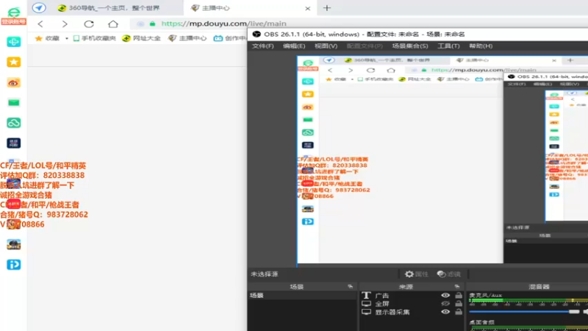Viewport: 588px width, 331px height.
Task: Open the OBS 文件(F) menu
Action: (262, 46)
